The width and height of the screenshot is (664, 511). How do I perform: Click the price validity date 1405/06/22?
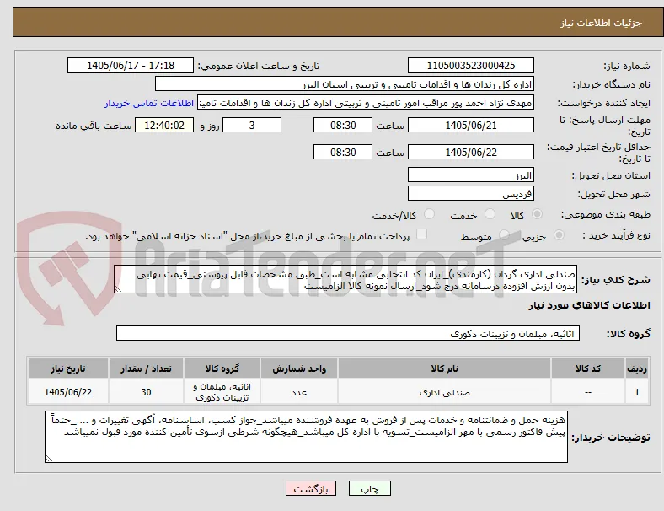tap(470, 152)
